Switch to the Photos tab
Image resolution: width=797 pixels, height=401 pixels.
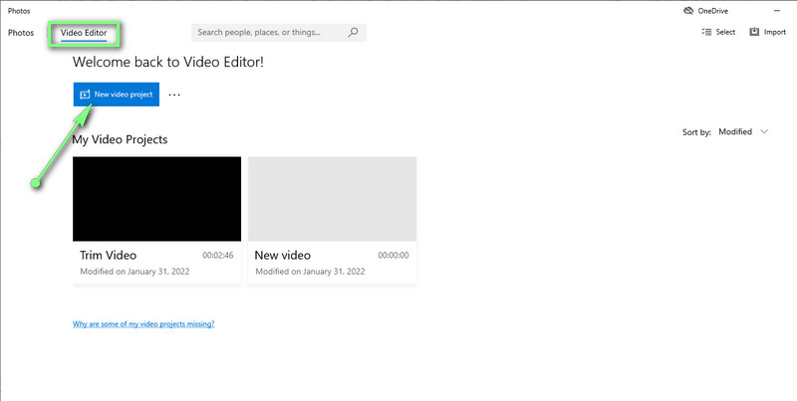click(x=21, y=33)
